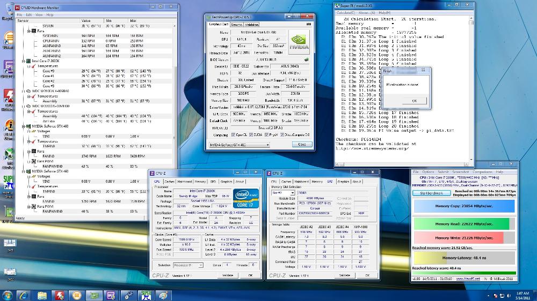Viewport: 537px width, 301px height.
Task: Collapse the Temperatures node above Core #0
Action: (29, 66)
